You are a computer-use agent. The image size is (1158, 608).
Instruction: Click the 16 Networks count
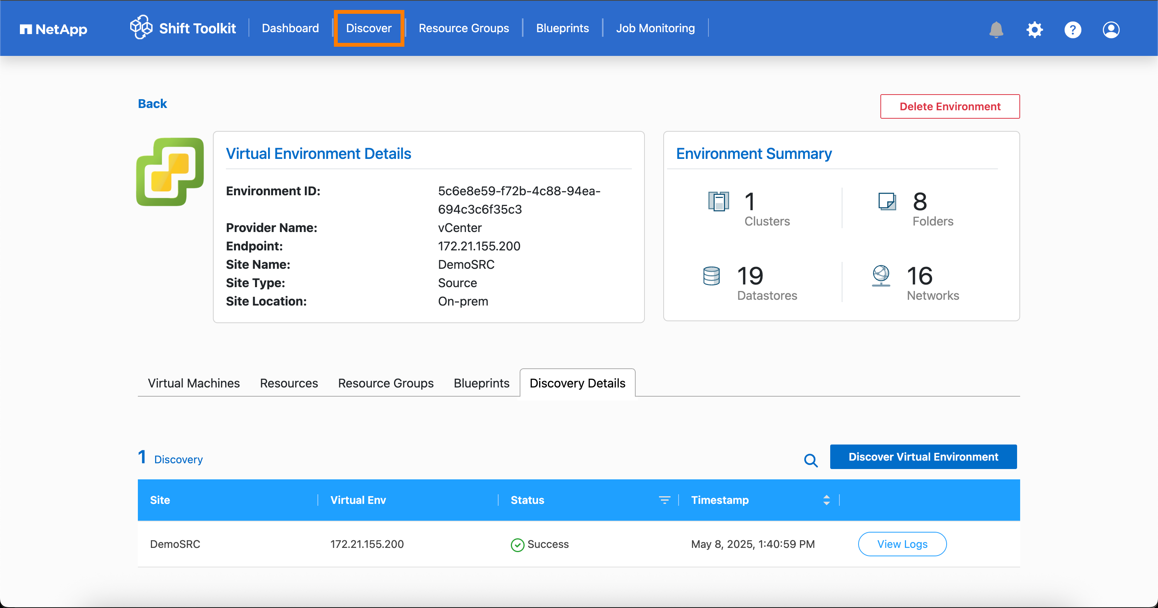pyautogui.click(x=920, y=276)
